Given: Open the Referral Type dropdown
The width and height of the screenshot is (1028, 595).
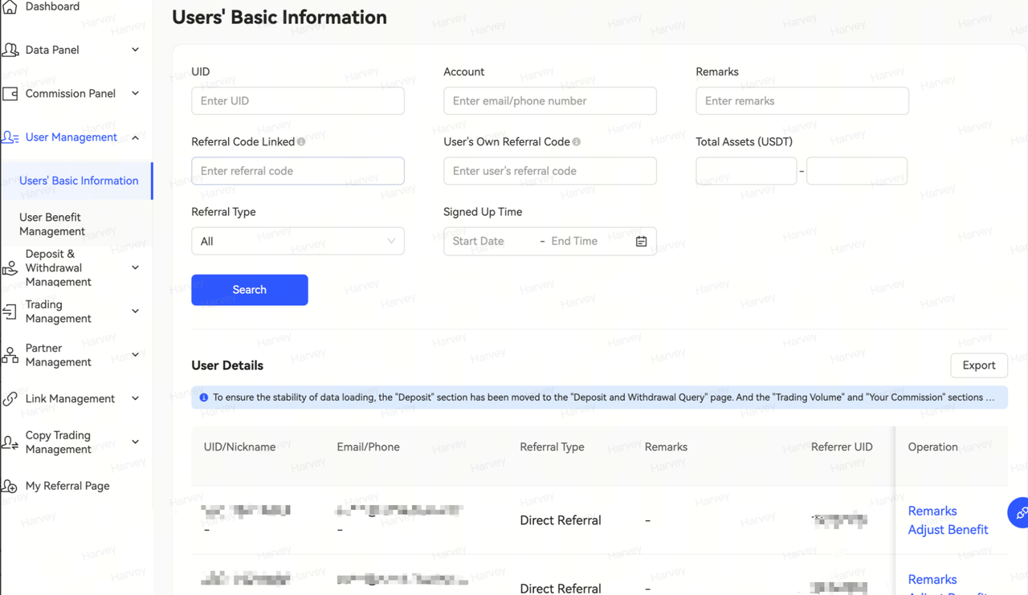Looking at the screenshot, I should [x=297, y=242].
